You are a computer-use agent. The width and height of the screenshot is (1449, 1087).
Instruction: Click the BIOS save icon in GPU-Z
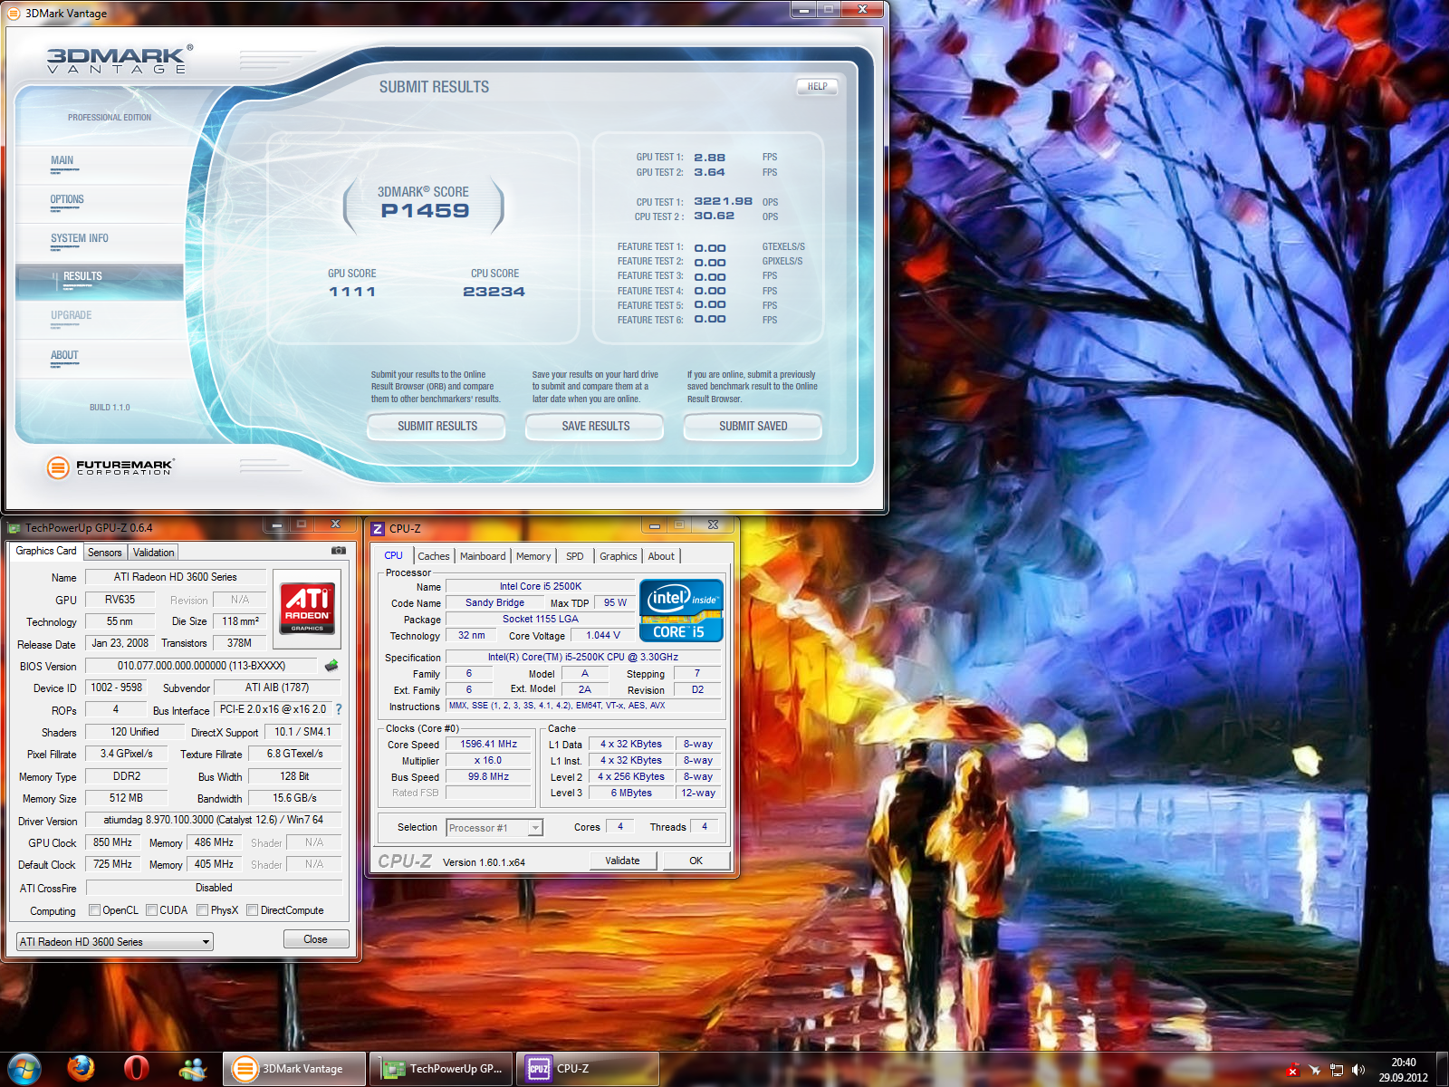coord(331,666)
